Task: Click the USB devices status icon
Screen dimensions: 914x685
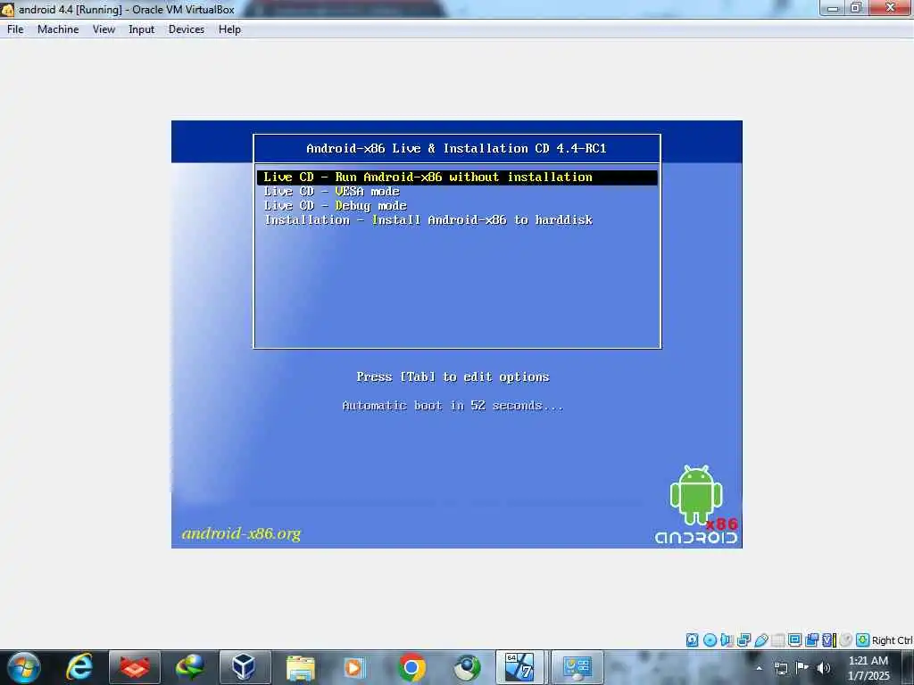Action: pyautogui.click(x=760, y=640)
